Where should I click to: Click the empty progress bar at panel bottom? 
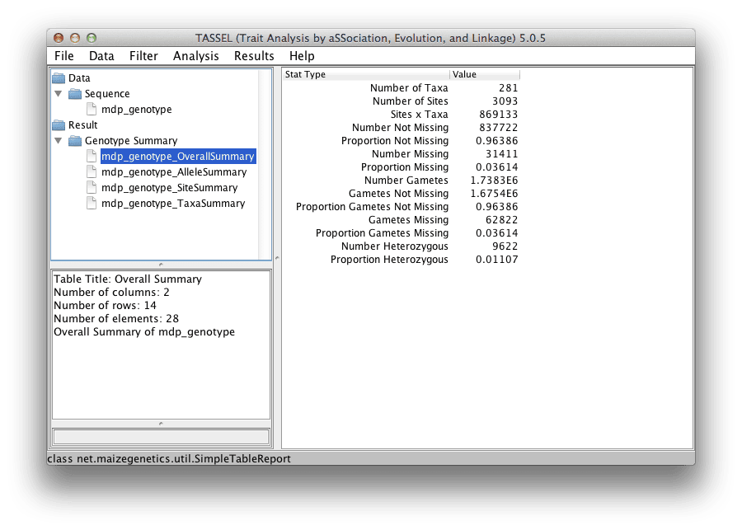tap(161, 437)
